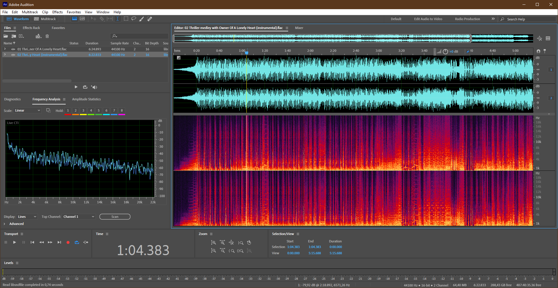Viewport: 558px width, 288px height.
Task: Click Zoom In Amplitude icon in Zoom panel
Action: coord(213,242)
